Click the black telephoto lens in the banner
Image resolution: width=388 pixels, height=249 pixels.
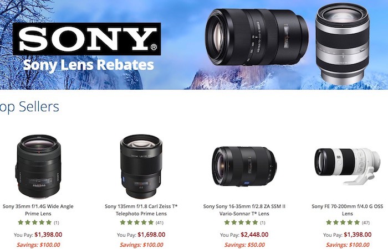click(x=257, y=37)
